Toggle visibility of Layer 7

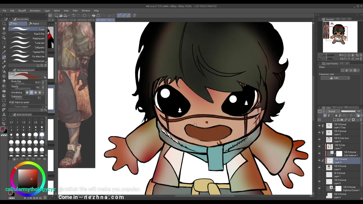pos(319,146)
